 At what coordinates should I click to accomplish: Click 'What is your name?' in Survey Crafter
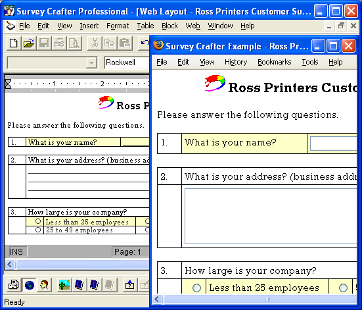62,142
